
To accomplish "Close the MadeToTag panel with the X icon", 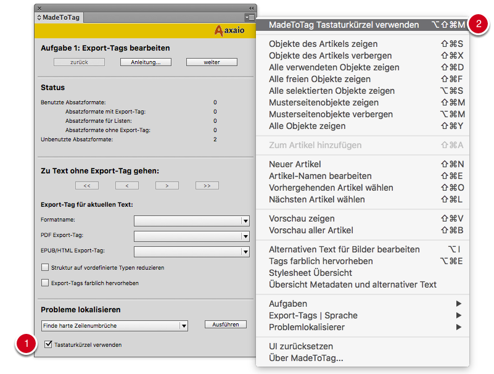I will click(x=39, y=8).
